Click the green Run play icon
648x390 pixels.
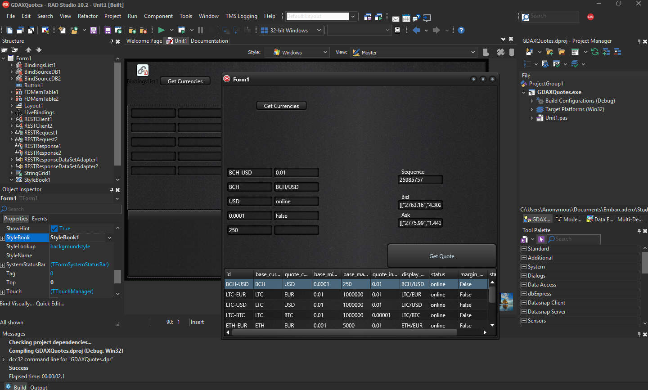161,30
